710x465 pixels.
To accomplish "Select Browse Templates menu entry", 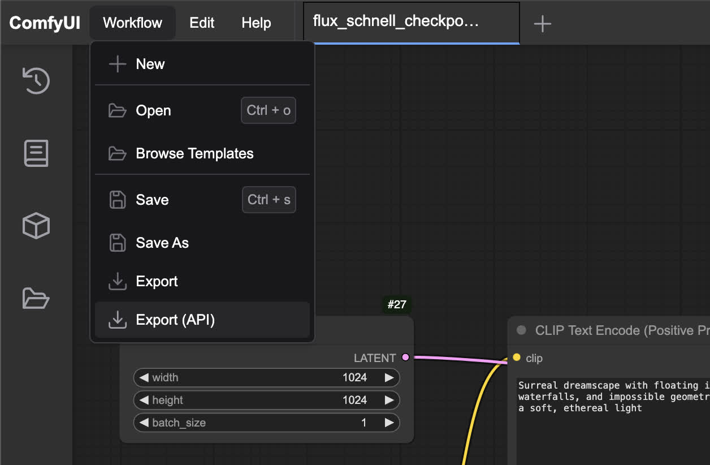I will coord(202,153).
